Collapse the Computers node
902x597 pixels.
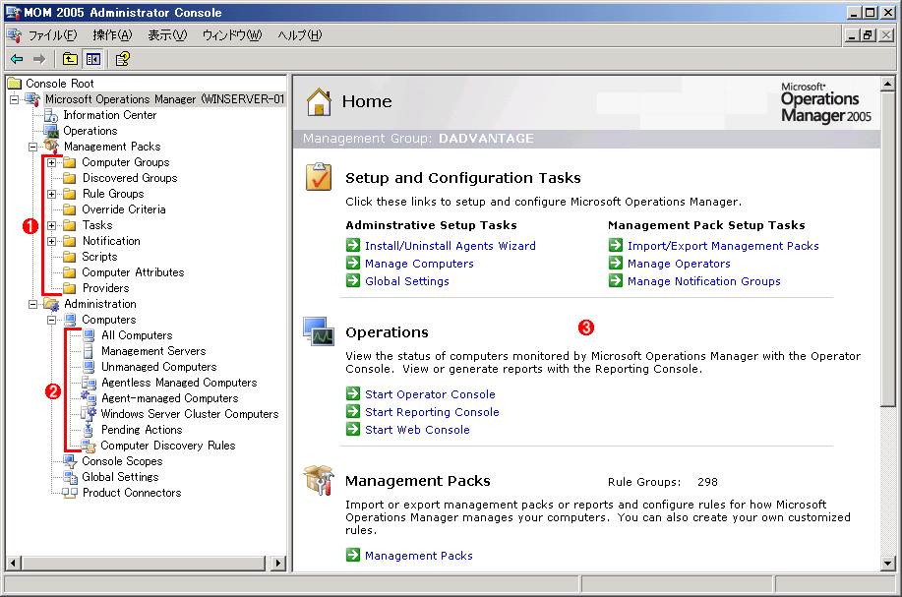pyautogui.click(x=51, y=320)
